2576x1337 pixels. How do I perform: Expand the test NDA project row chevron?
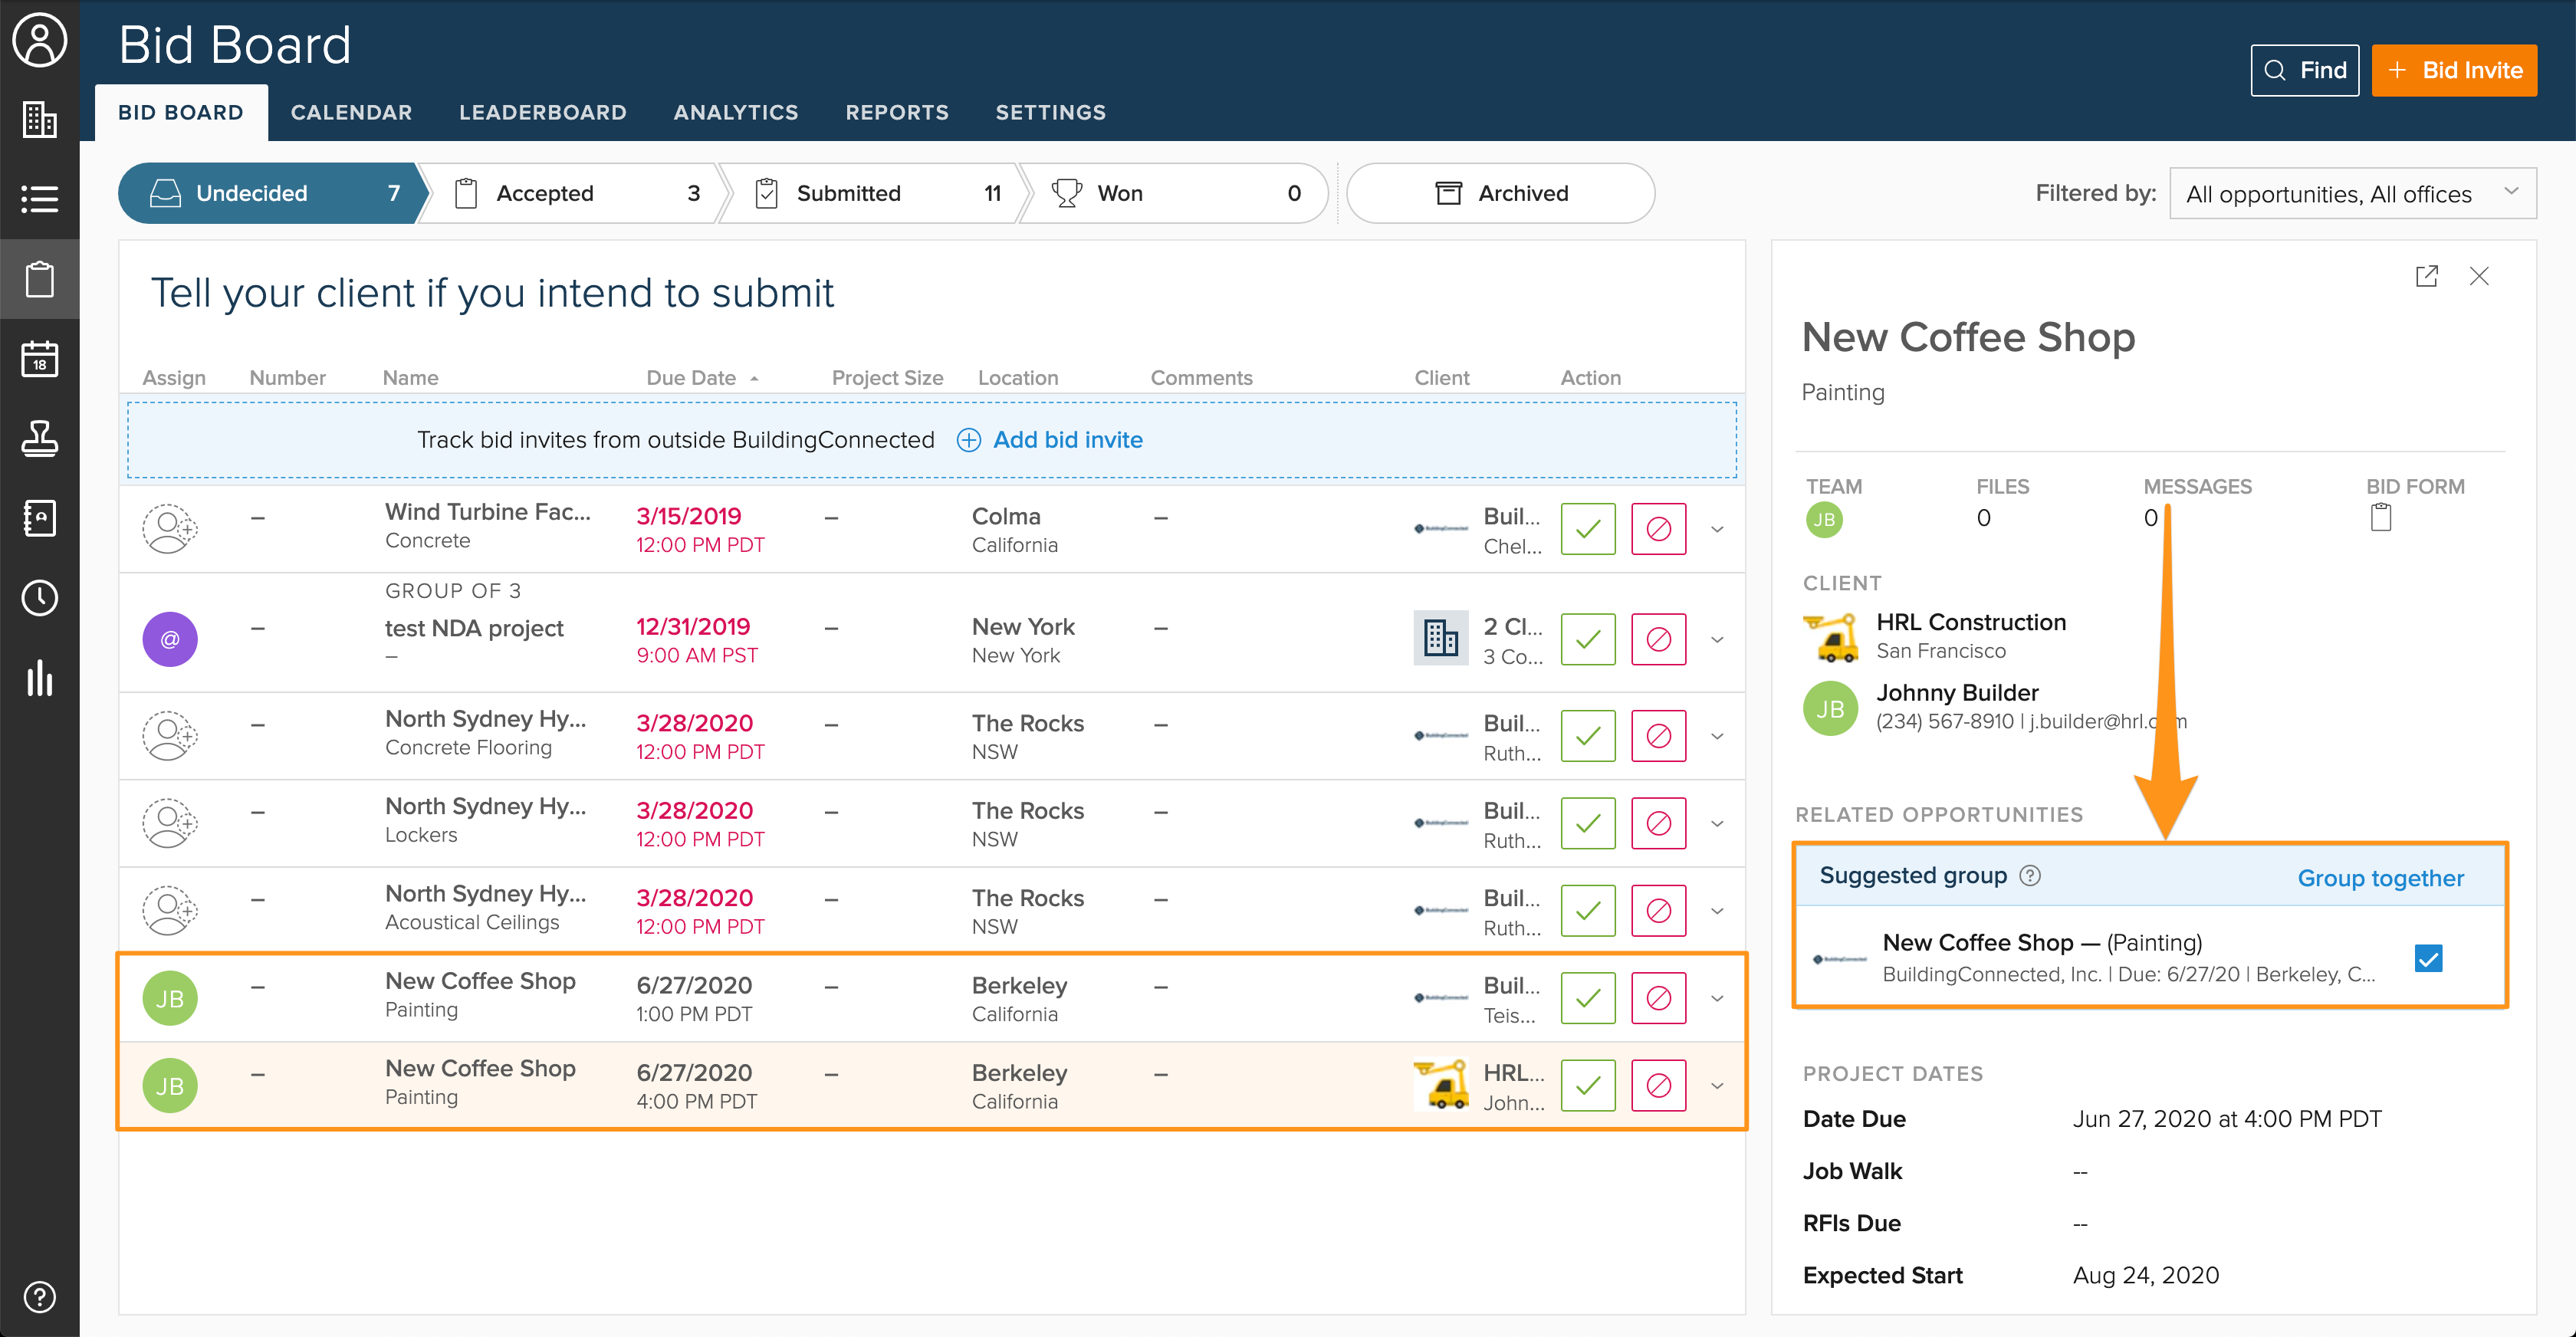1717,640
